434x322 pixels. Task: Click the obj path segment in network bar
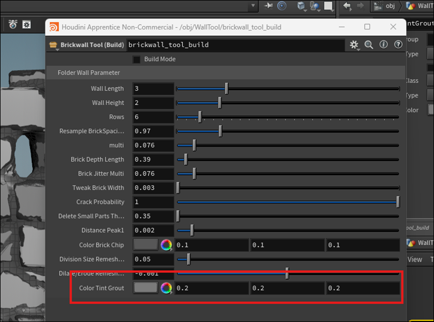(x=390, y=6)
